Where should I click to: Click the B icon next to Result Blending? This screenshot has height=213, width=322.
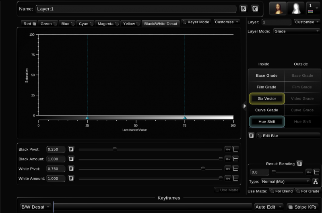(299, 164)
